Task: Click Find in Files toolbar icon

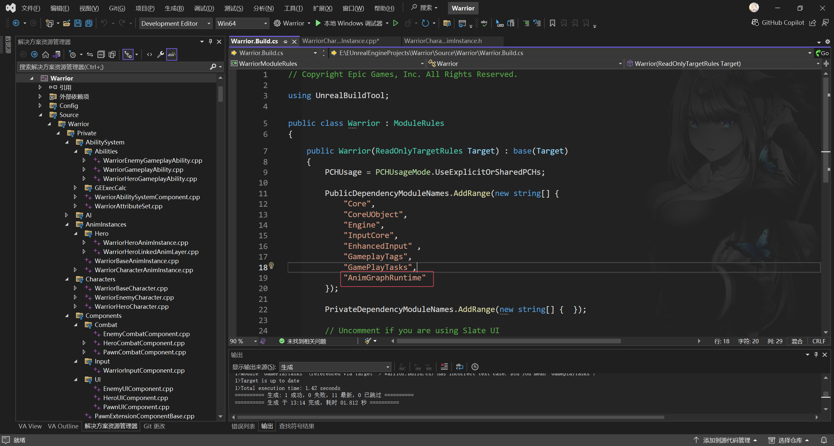Action: pyautogui.click(x=447, y=23)
